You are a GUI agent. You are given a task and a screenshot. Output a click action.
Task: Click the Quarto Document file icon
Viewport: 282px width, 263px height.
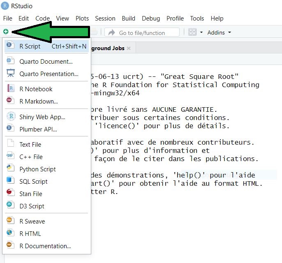(x=10, y=60)
